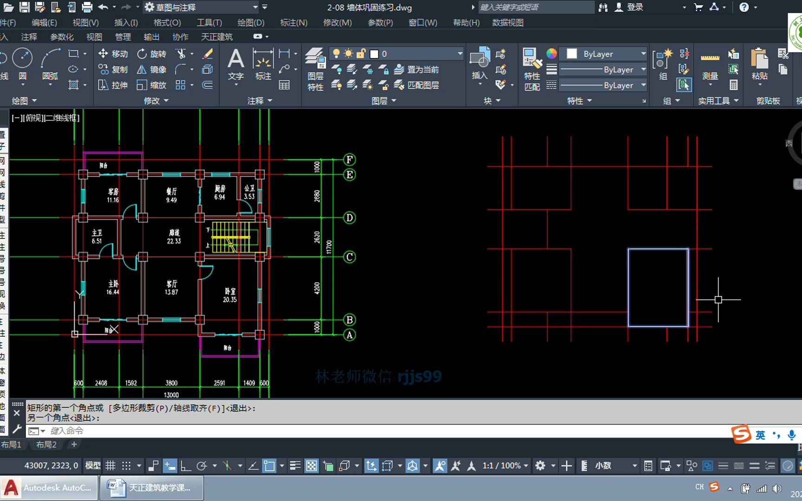Image resolution: width=802 pixels, height=501 pixels.
Task: Click the Group (组) icon
Action: pos(663,64)
